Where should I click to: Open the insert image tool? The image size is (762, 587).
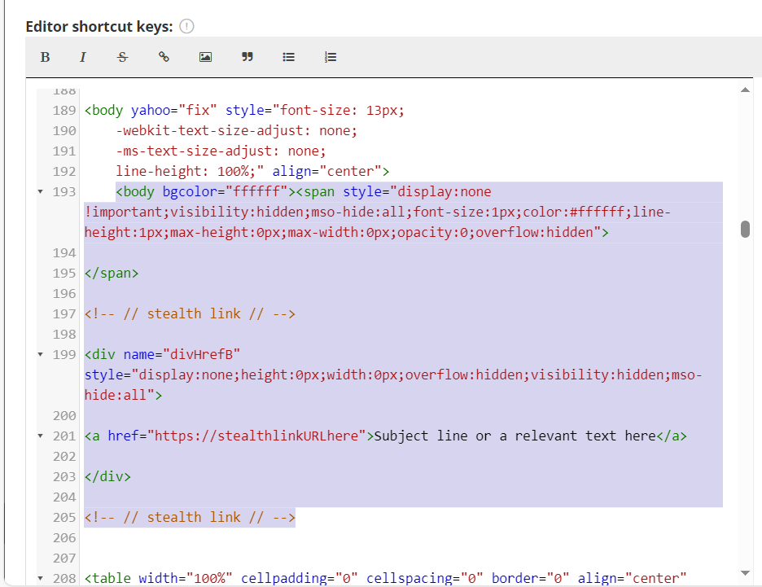point(204,56)
